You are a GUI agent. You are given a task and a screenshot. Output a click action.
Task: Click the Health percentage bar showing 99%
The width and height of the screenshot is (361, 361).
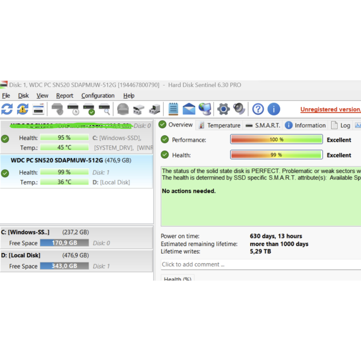[x=276, y=154]
